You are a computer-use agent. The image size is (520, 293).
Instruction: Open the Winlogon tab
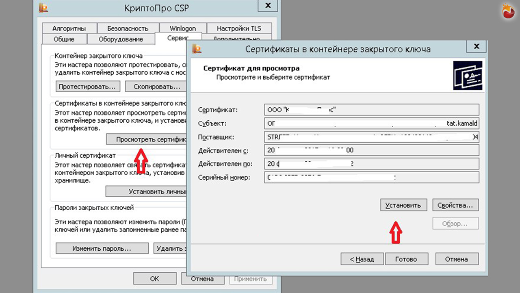[182, 28]
